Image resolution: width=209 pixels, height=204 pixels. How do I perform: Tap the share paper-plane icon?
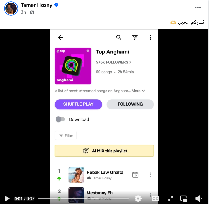(135, 37)
